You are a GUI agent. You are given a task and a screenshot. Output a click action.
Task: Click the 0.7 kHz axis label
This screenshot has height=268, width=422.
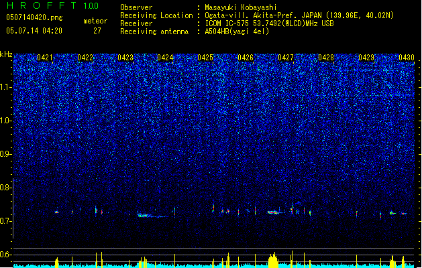click(6, 221)
